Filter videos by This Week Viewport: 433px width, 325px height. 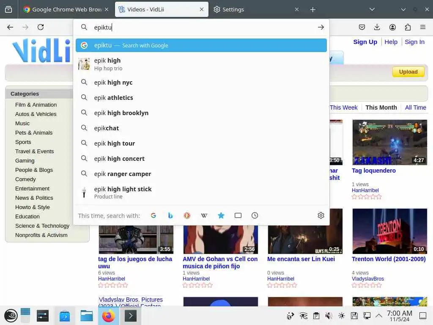(343, 107)
